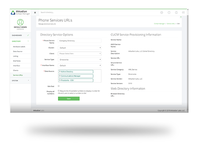Click the Browser Directory URL label
198x148 pixels.
118,95
